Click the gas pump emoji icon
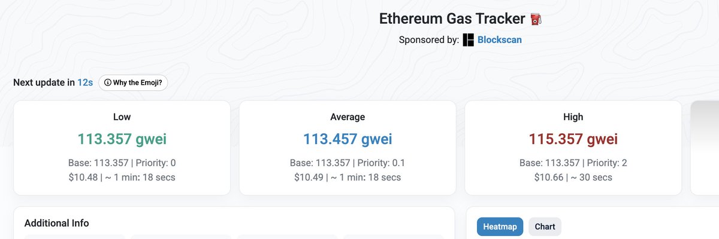 [x=536, y=19]
